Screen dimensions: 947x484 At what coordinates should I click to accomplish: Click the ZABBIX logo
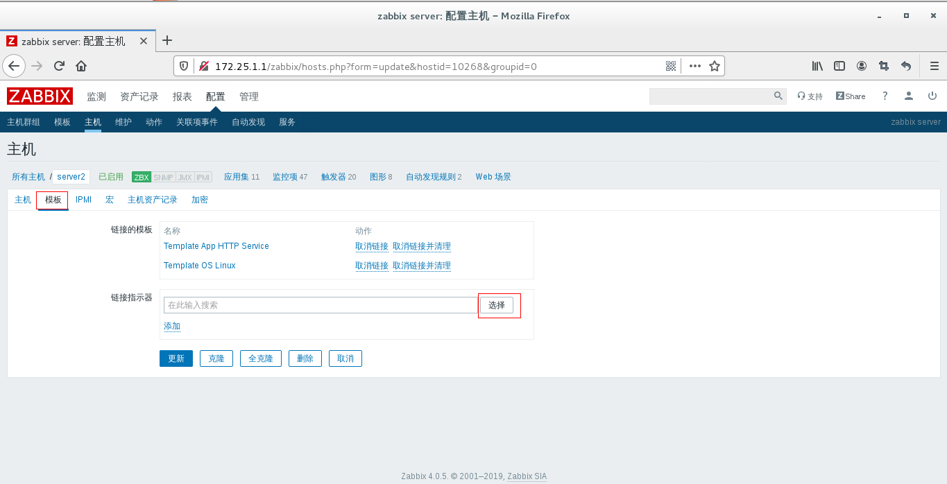pos(39,96)
